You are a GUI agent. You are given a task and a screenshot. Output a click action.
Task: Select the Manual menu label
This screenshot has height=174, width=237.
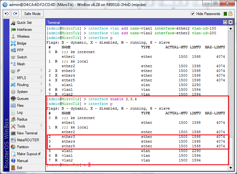pyautogui.click(x=22, y=161)
